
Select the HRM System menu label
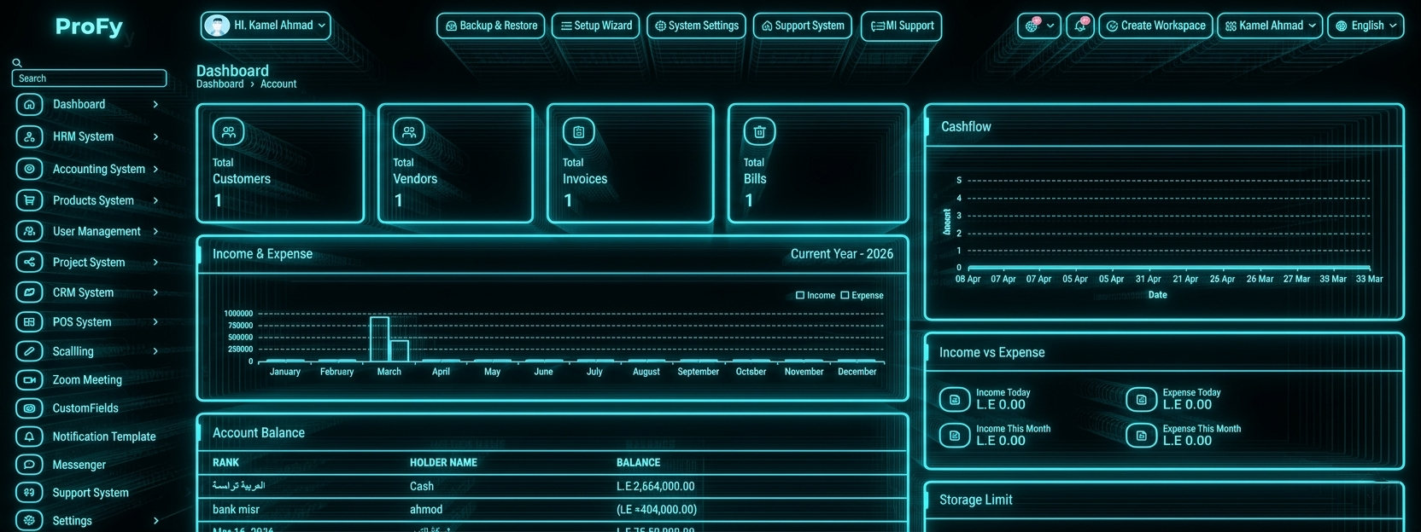[x=83, y=136]
